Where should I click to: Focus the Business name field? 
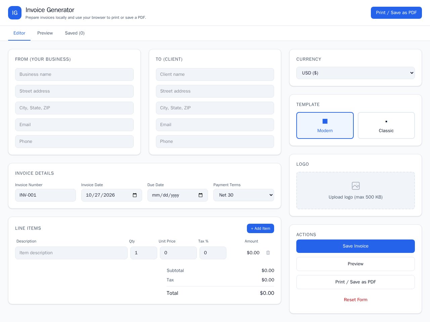coord(74,74)
